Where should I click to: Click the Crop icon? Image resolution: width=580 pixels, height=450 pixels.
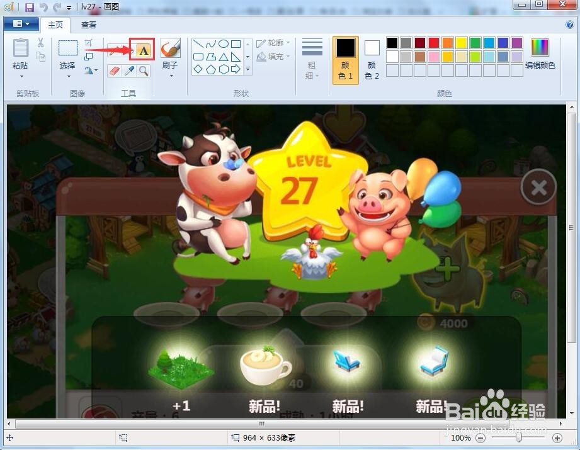[88, 43]
